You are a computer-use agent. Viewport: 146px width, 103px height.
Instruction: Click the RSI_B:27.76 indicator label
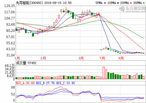tap(45, 83)
